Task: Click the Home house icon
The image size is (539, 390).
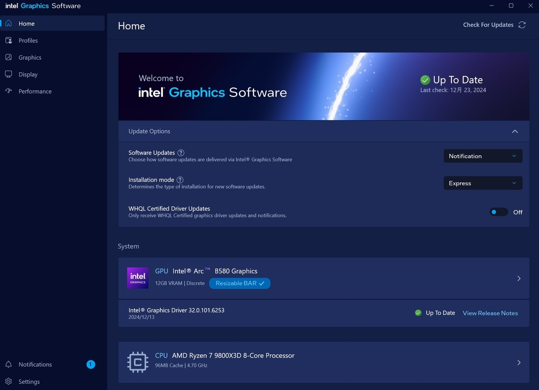Action: (x=9, y=23)
